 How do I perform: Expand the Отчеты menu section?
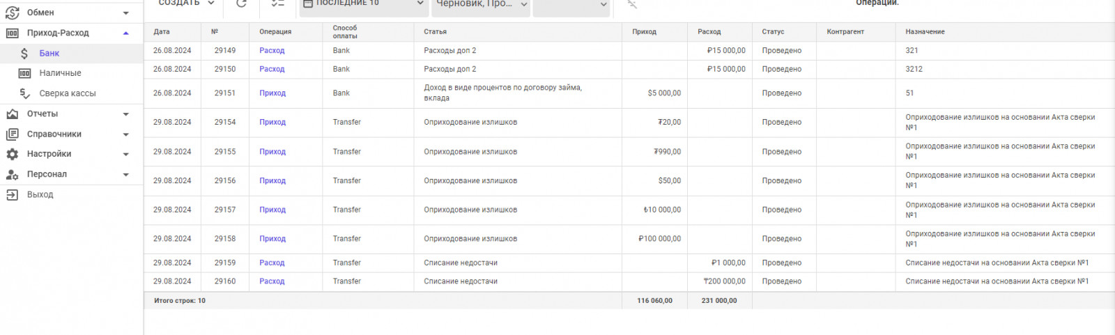click(x=126, y=114)
